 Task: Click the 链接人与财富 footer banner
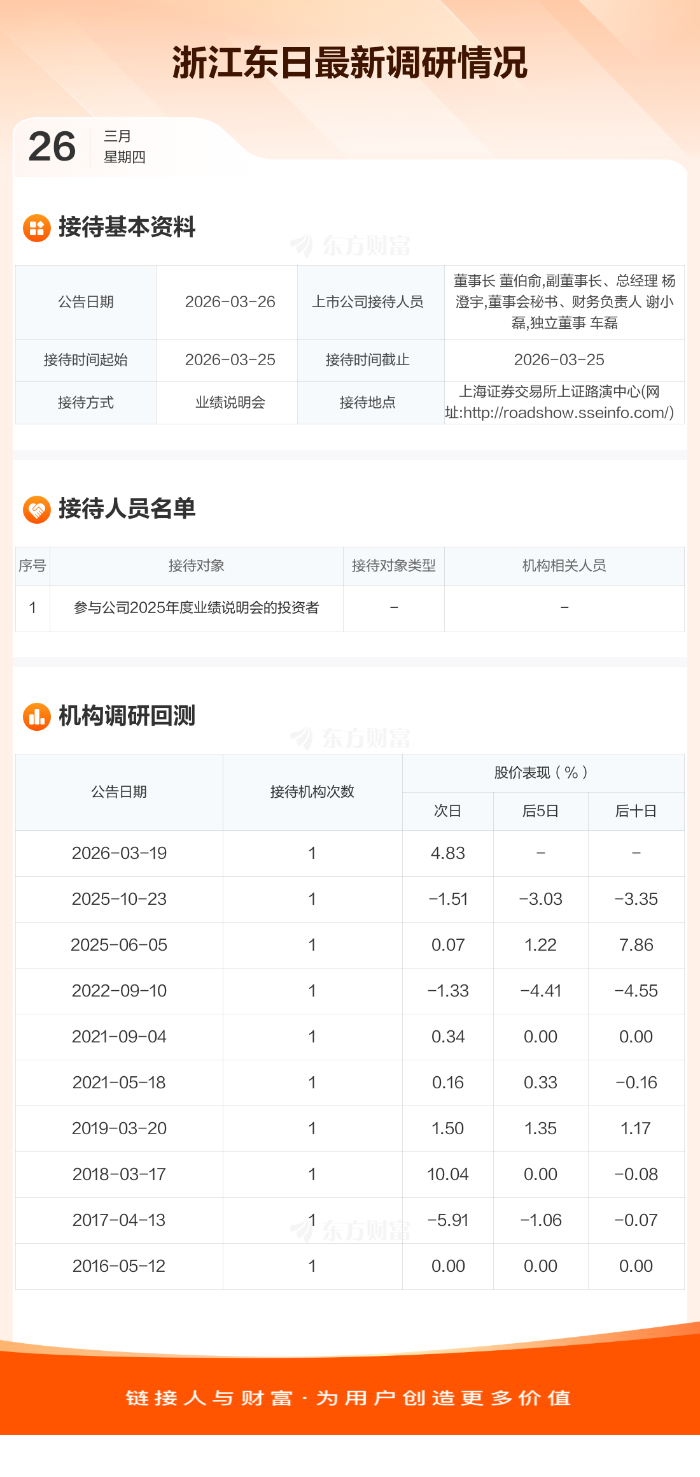(350, 1398)
